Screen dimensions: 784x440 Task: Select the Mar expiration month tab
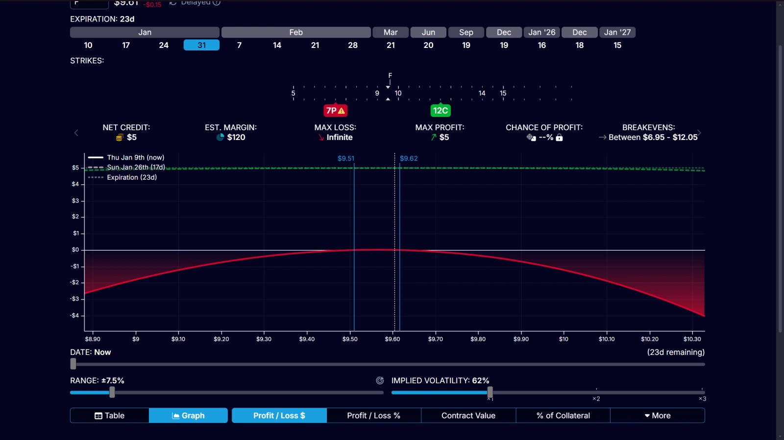(391, 32)
